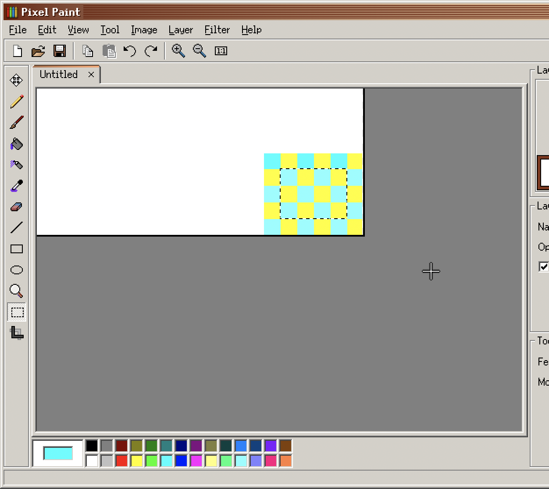Pick the Move tool
Viewport: 549px width, 489px height.
[x=16, y=80]
